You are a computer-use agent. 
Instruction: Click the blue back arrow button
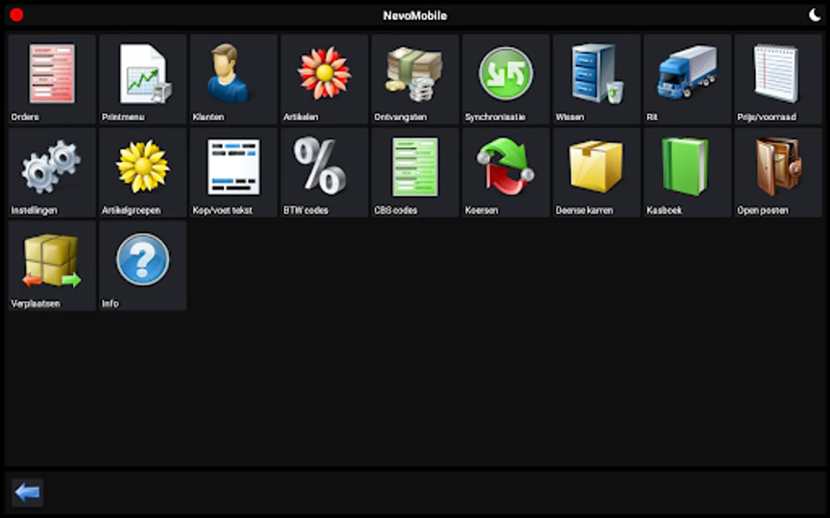coord(27,493)
